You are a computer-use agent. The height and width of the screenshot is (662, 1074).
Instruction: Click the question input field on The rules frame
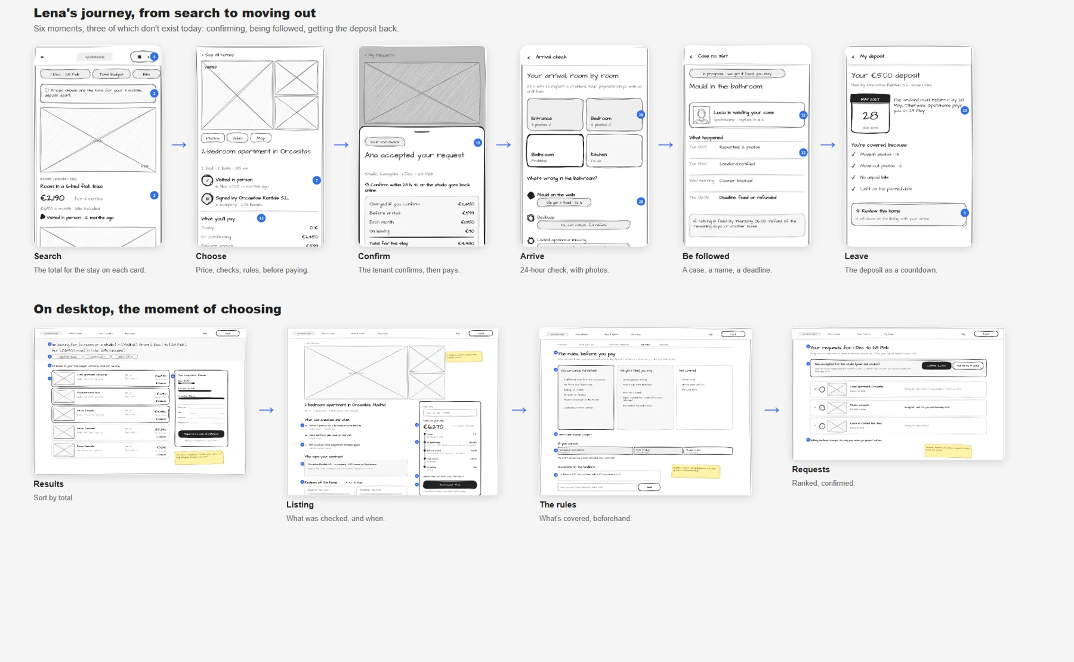point(597,487)
